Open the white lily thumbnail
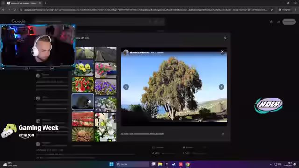The height and width of the screenshot is (168, 299). [x=106, y=127]
